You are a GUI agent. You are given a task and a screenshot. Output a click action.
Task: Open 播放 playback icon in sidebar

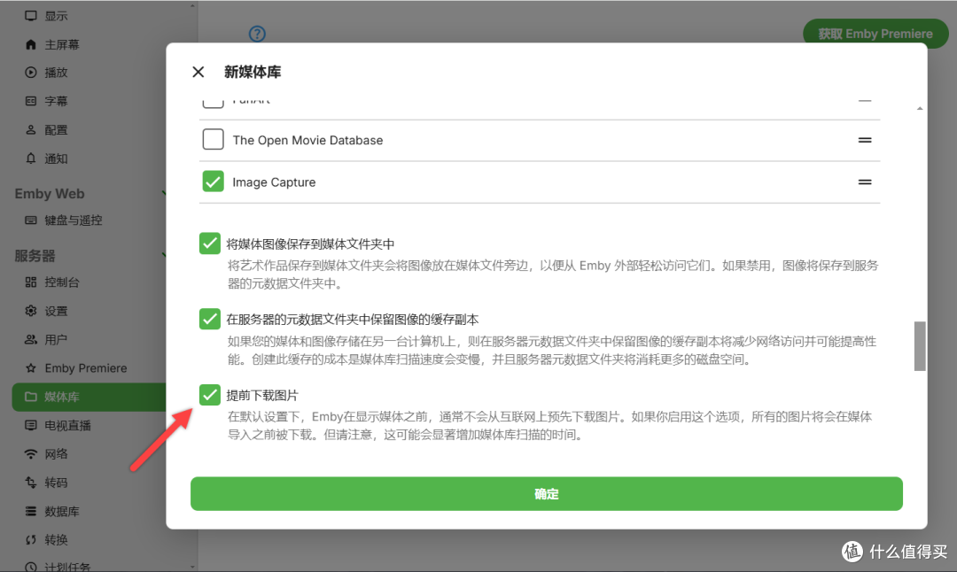[30, 73]
